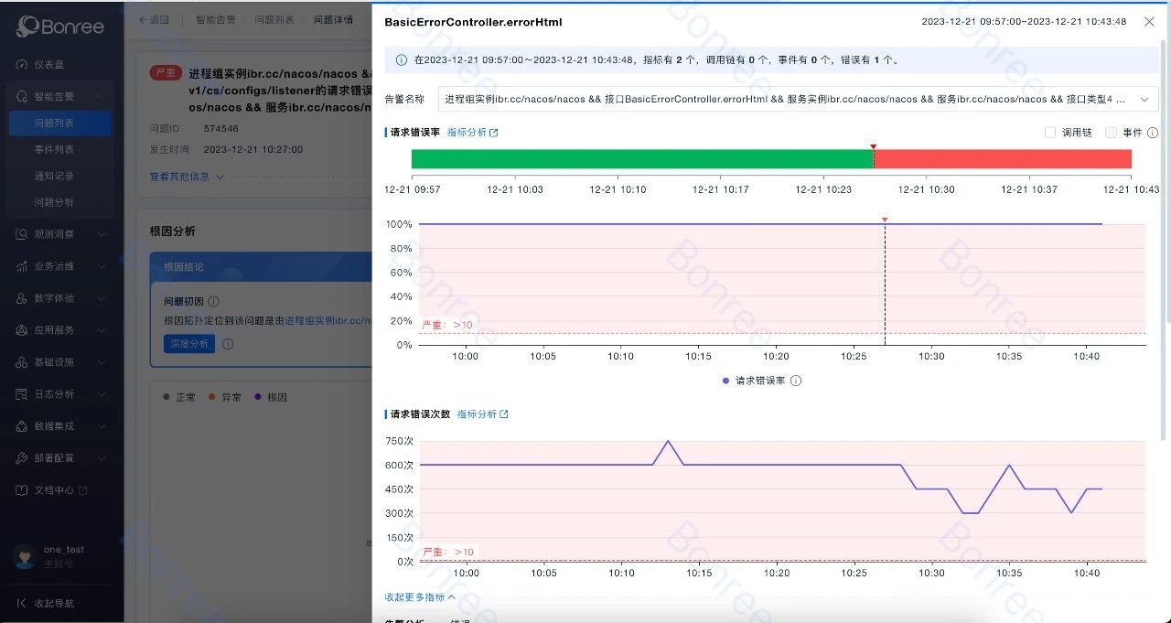Click the 日志分析 sidebar icon
1171x623 pixels.
pyautogui.click(x=22, y=394)
